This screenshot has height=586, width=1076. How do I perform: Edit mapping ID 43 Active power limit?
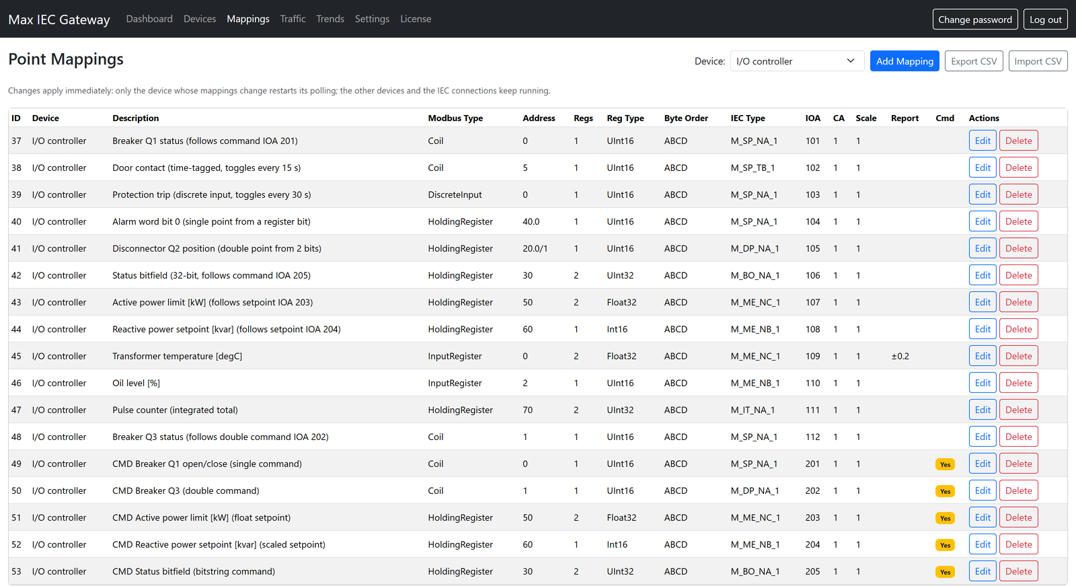(x=983, y=302)
